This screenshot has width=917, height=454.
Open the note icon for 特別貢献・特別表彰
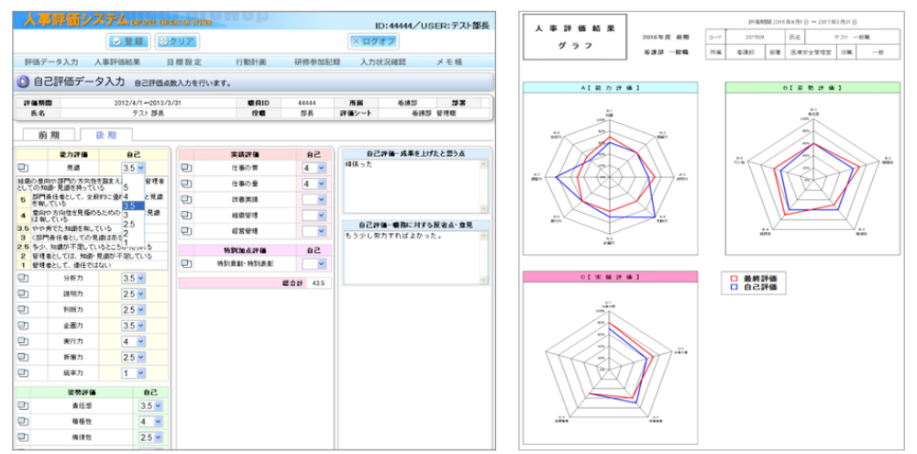(185, 263)
